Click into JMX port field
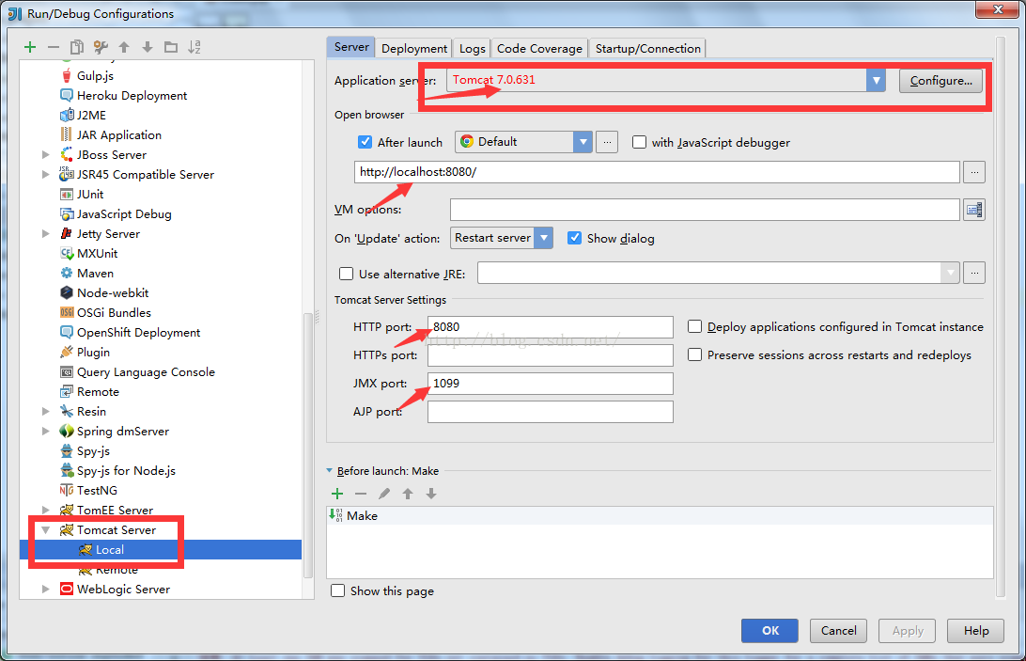 (x=551, y=384)
